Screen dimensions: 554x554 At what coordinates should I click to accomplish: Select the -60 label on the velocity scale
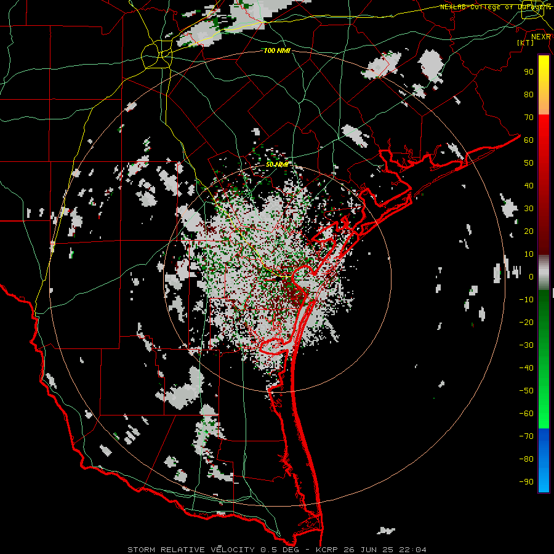(x=526, y=414)
